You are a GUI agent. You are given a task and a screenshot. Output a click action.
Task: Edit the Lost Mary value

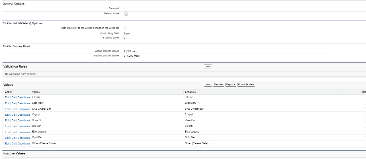click(x=7, y=103)
